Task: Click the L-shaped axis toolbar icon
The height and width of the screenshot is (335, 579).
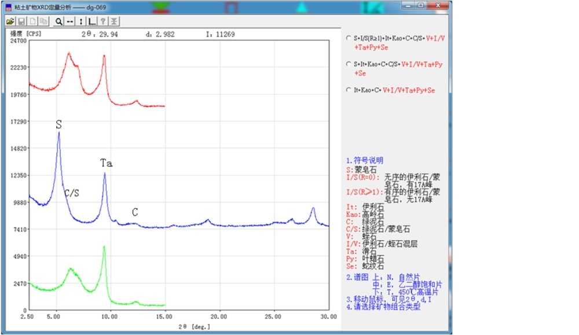Action: (92, 21)
